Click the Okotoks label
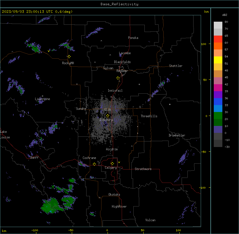This screenshot has height=234, width=239. point(114,195)
